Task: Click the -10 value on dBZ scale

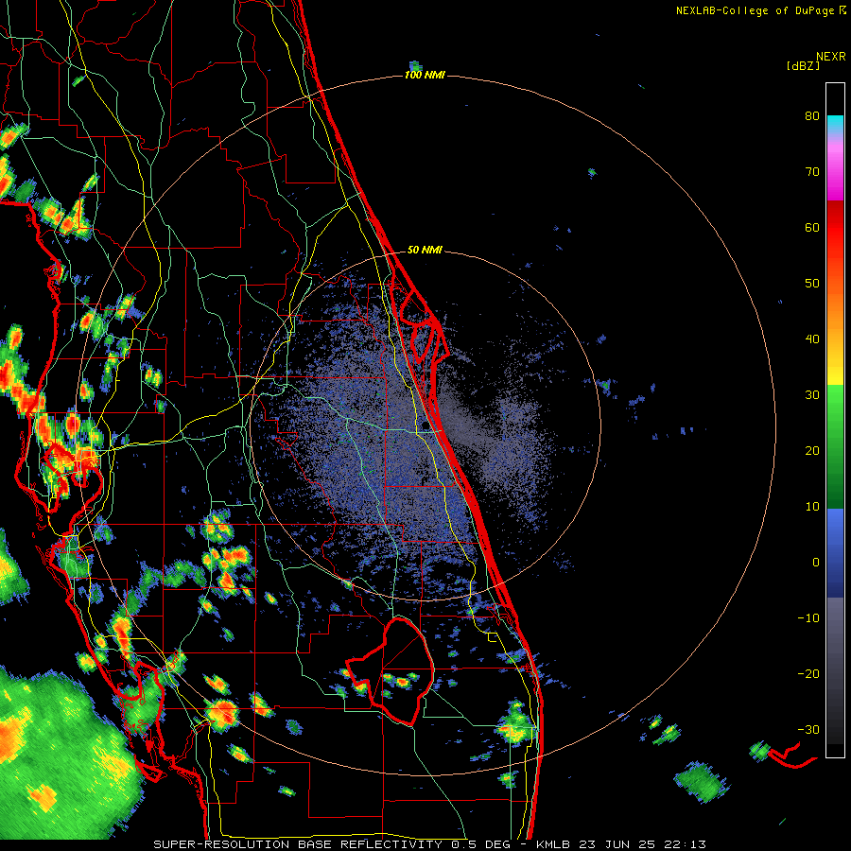Action: [x=808, y=618]
